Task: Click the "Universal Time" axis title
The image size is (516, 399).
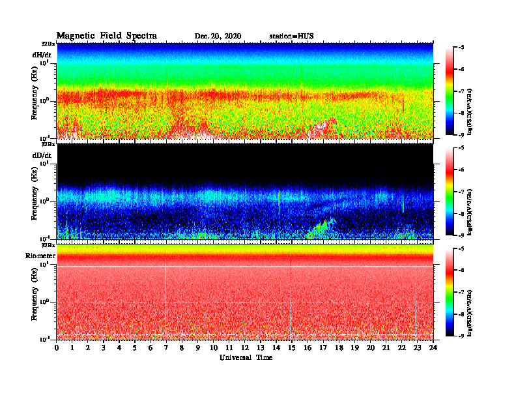Action: [x=246, y=357]
